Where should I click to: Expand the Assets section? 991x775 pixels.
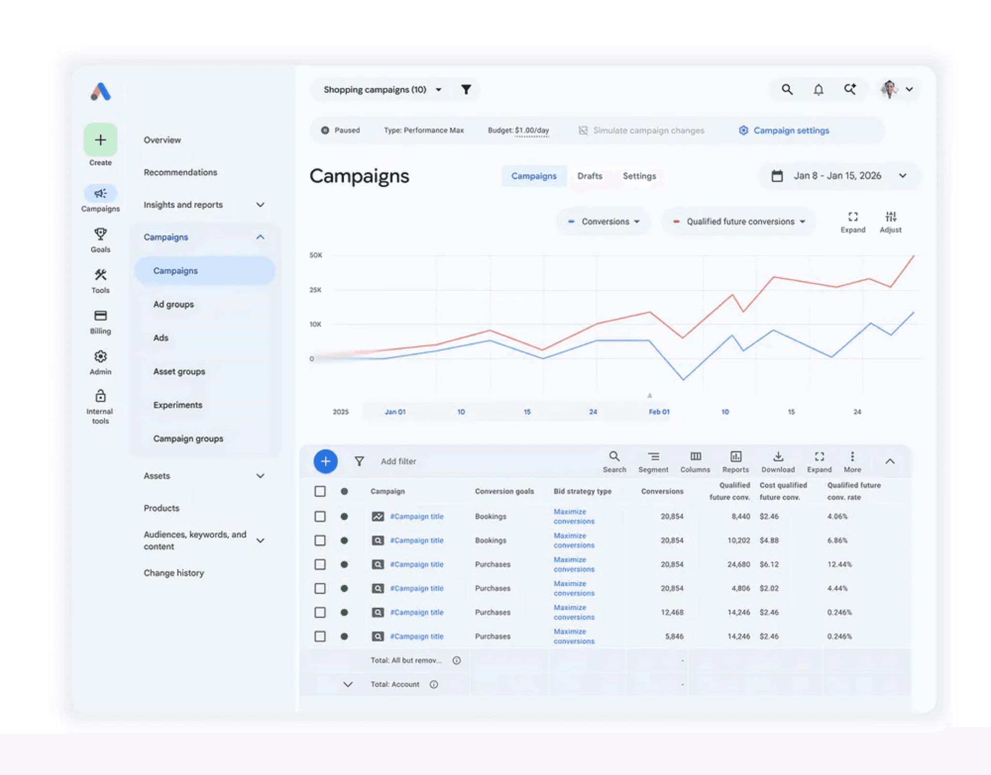[x=260, y=476]
